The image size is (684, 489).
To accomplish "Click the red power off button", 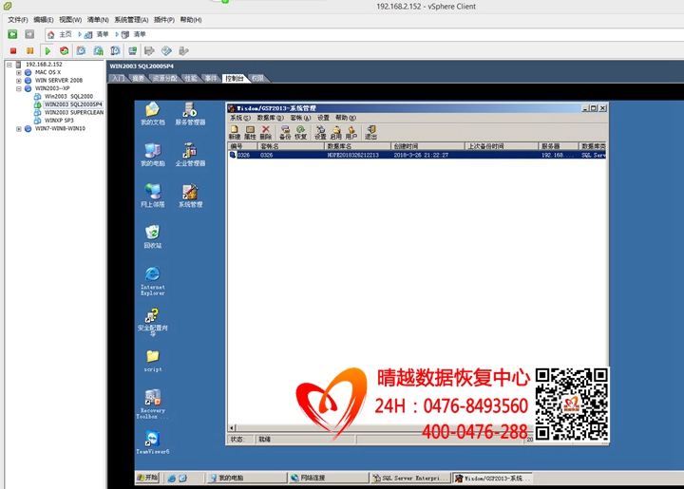I will pyautogui.click(x=13, y=51).
